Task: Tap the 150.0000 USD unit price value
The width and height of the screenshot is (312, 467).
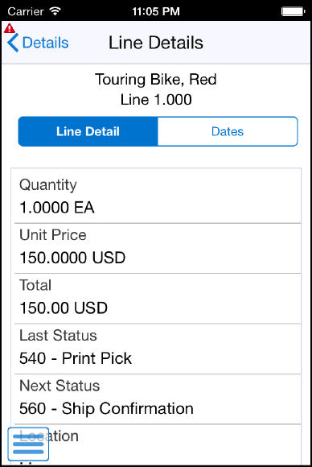Action: [72, 258]
